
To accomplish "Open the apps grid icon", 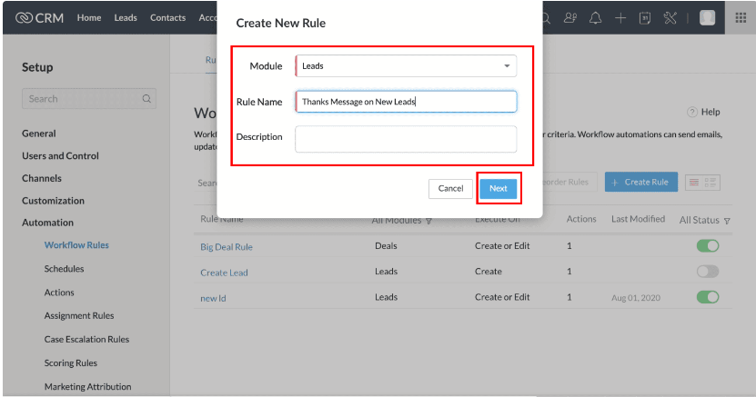I will [741, 18].
